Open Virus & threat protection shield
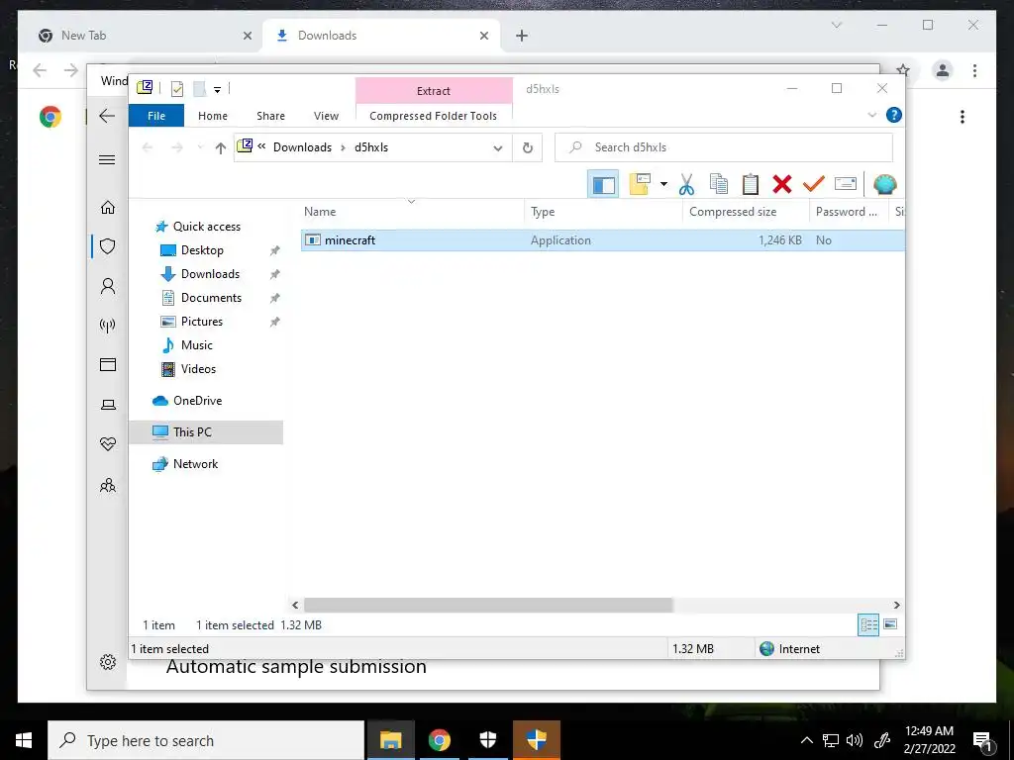 (107, 246)
